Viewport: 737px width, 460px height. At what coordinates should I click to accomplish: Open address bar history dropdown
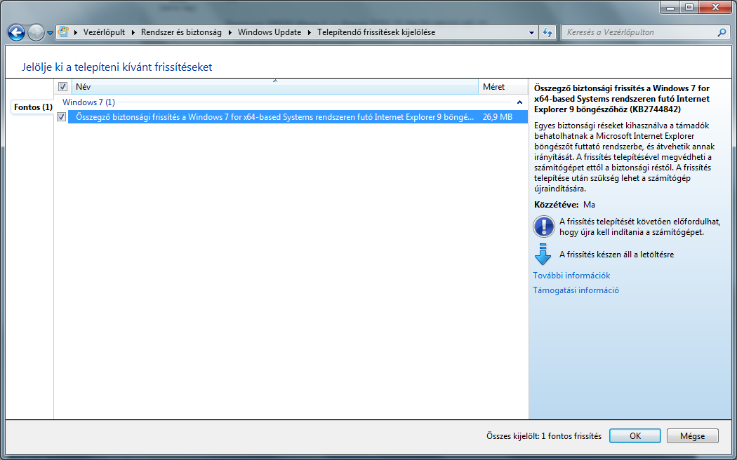click(531, 33)
